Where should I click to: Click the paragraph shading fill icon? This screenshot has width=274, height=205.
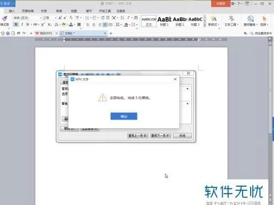point(126,24)
